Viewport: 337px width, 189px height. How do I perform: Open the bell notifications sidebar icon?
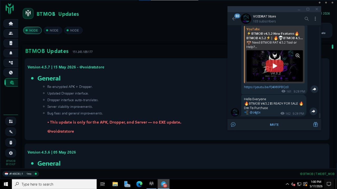[x=11, y=53]
